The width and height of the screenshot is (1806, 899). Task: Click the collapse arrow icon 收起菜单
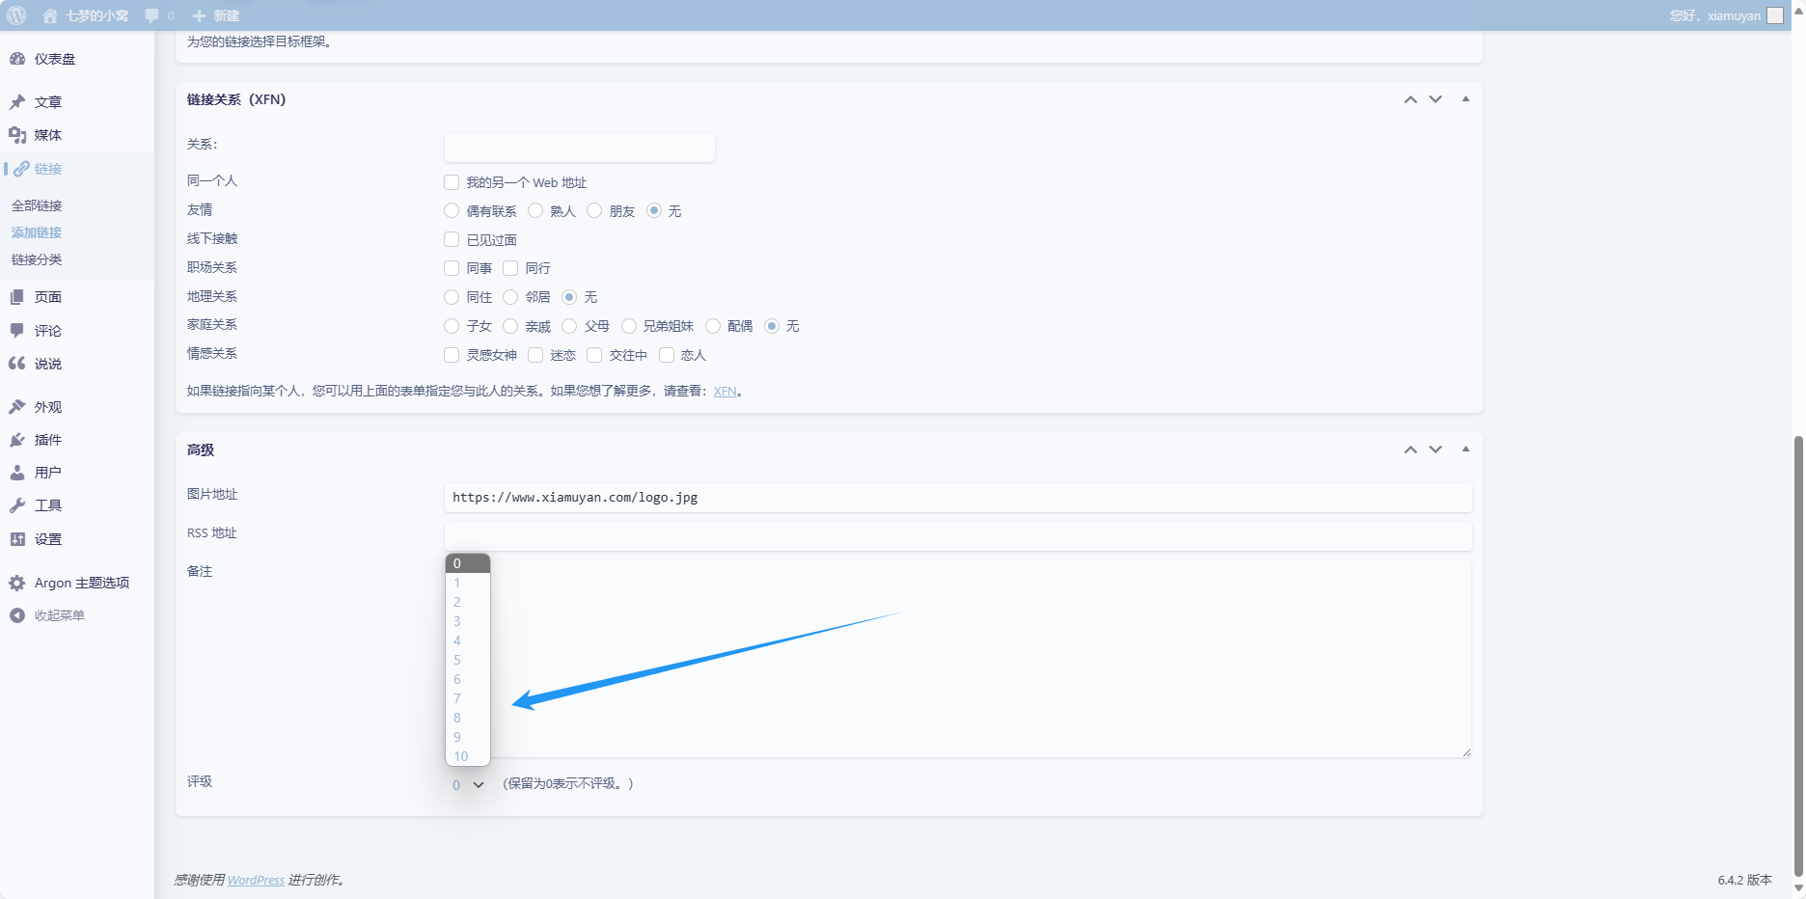pos(17,615)
